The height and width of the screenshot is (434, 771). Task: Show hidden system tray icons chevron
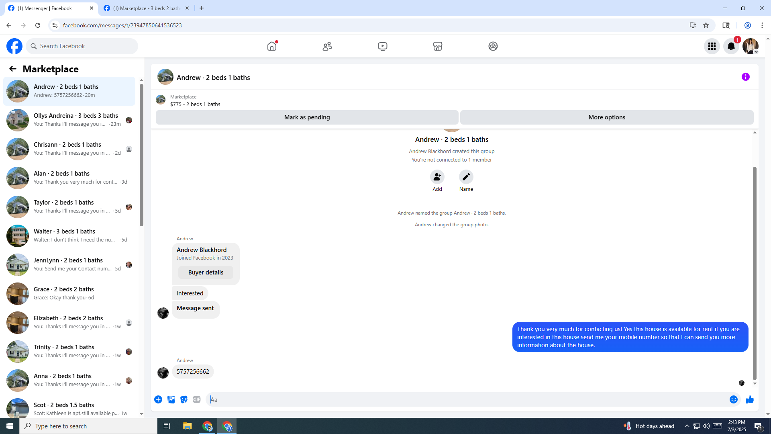(687, 426)
